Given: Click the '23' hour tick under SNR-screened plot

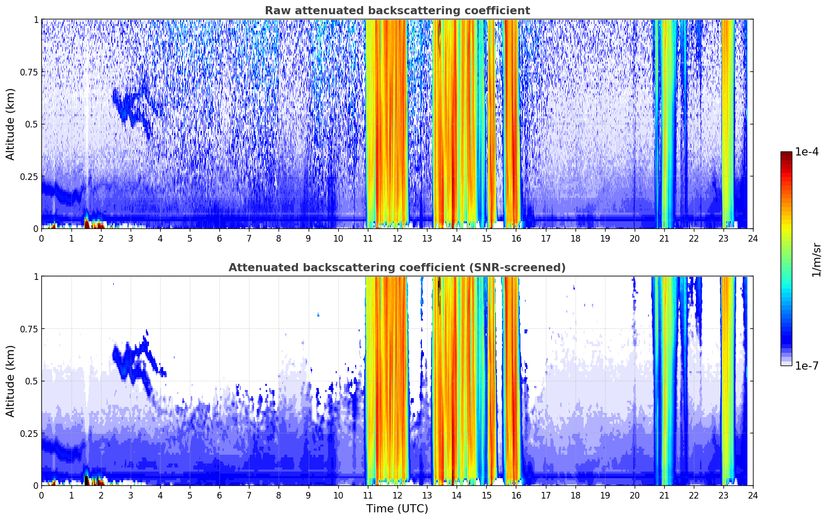Looking at the screenshot, I should (723, 495).
